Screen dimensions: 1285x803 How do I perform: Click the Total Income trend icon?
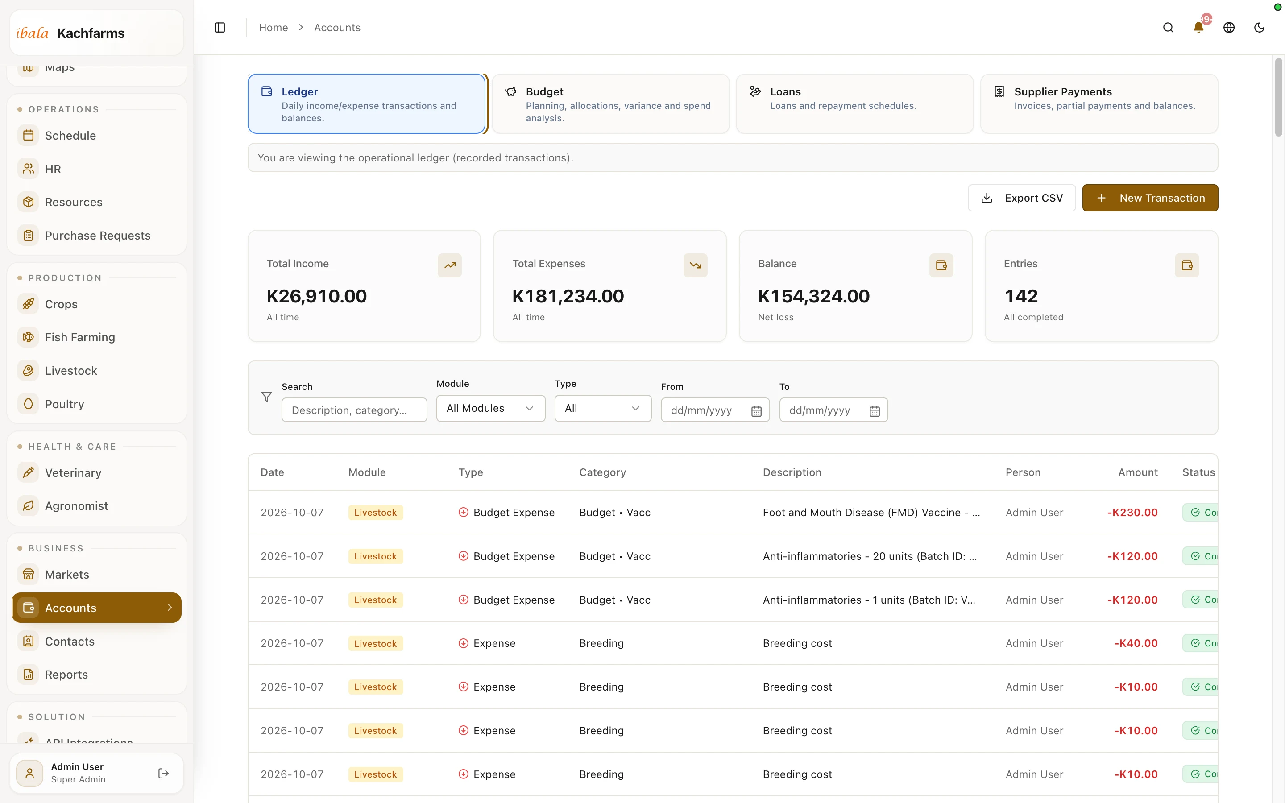tap(450, 265)
